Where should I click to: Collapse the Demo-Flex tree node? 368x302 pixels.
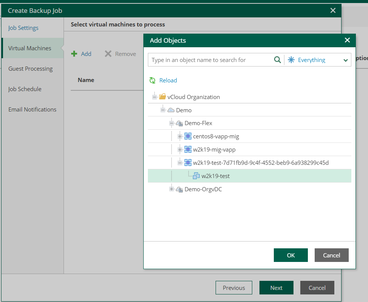171,123
